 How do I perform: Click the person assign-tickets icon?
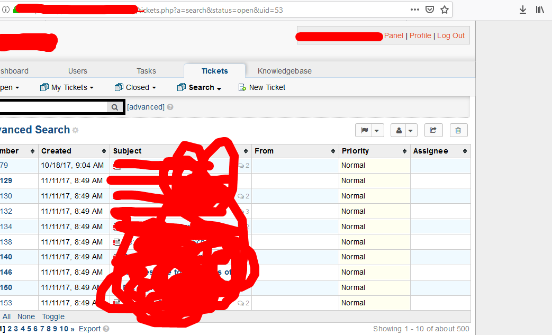tap(399, 130)
